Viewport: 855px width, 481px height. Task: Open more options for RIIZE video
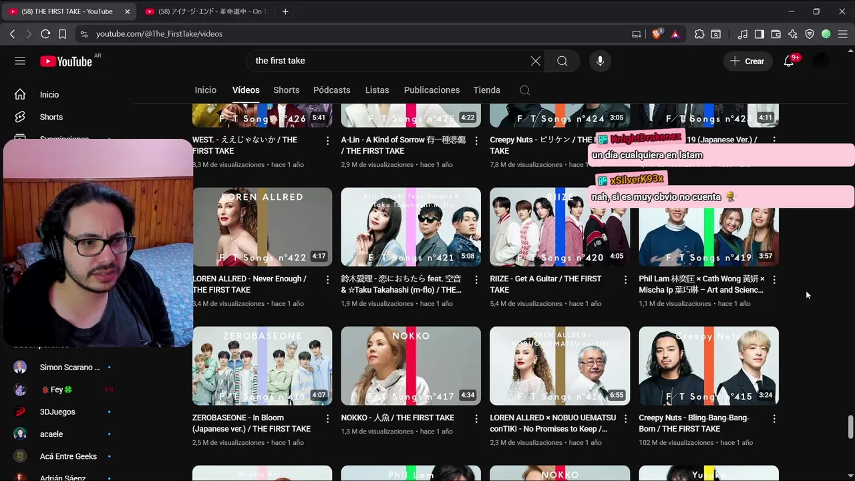coord(625,279)
